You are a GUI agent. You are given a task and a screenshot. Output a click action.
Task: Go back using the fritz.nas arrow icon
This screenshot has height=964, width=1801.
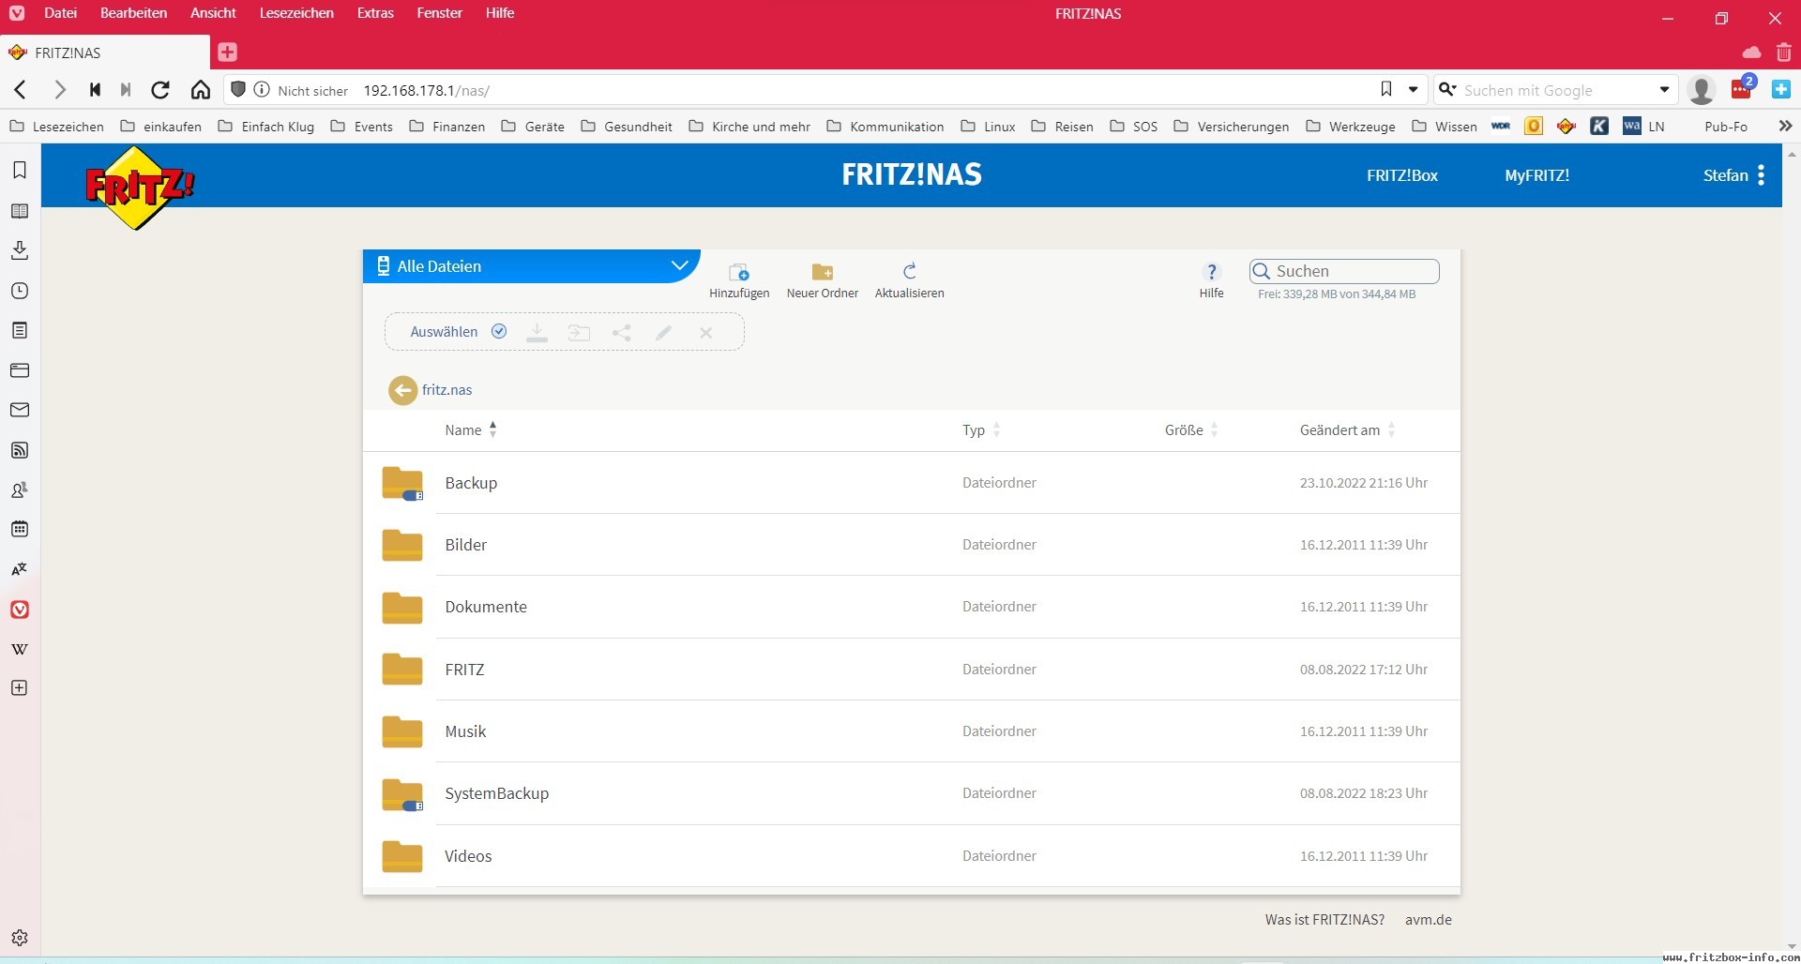point(402,390)
